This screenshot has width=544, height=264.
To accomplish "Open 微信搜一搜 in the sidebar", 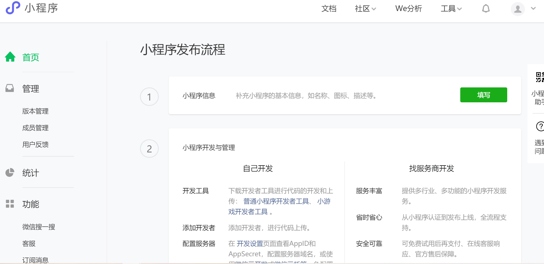I will click(39, 227).
